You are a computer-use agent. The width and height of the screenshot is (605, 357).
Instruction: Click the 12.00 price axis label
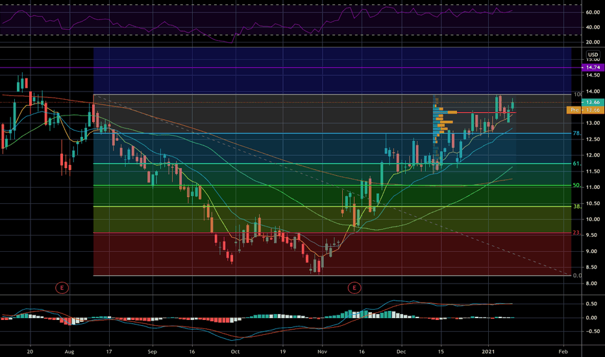point(593,155)
